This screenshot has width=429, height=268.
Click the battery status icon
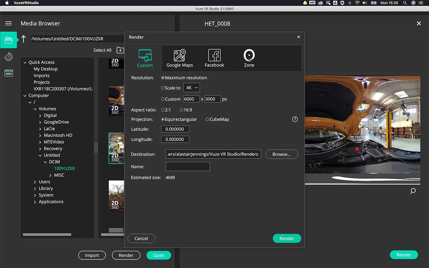[x=374, y=3]
